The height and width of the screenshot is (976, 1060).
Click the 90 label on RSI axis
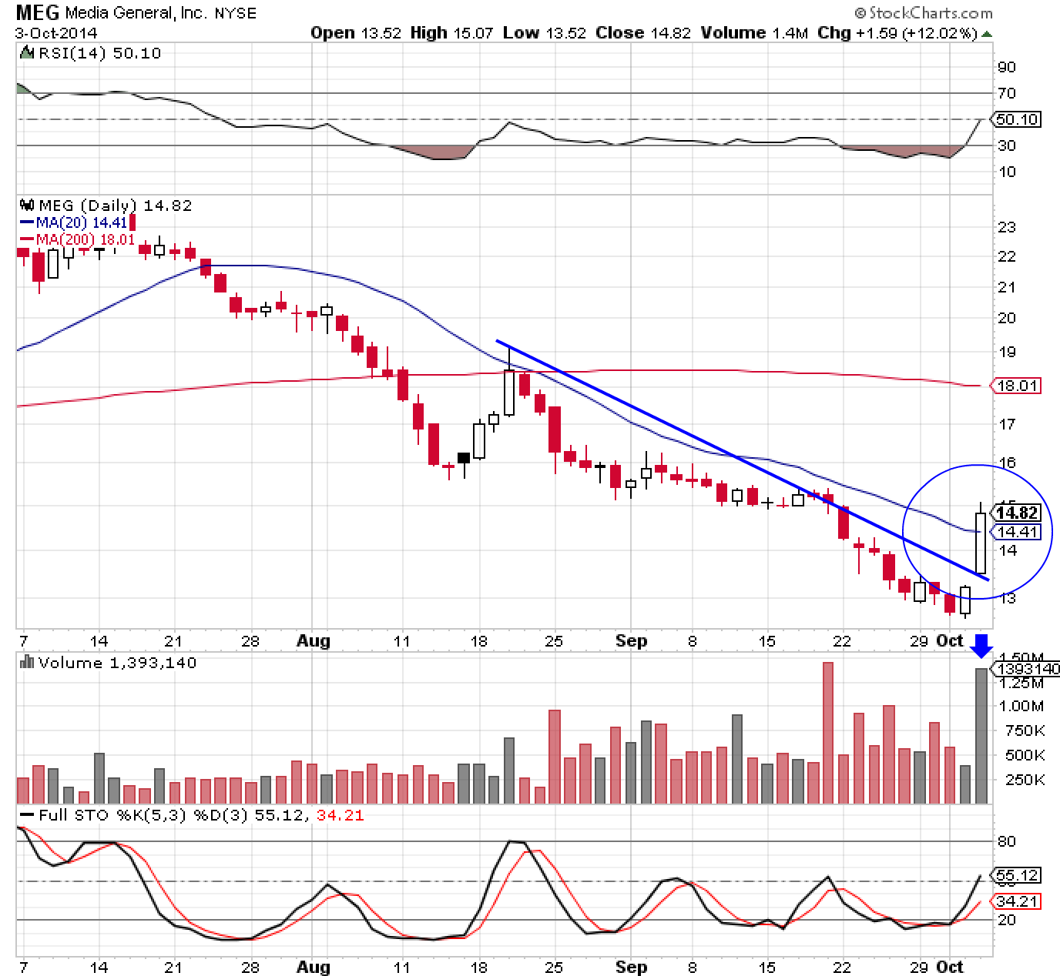1006,67
